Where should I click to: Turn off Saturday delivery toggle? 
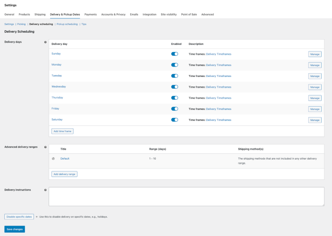pos(174,120)
